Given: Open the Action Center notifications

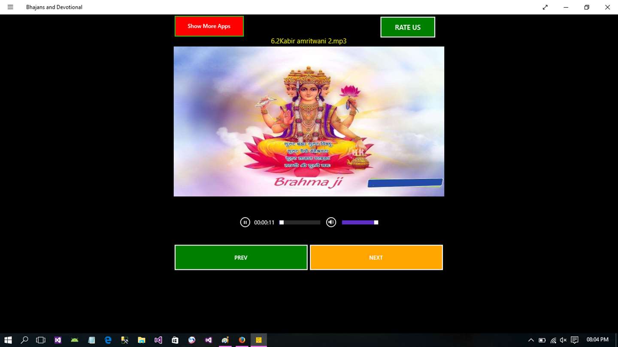Looking at the screenshot, I should 575,340.
